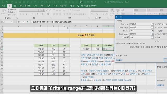
Task: Click the 보통 cell style in ribbon
Action: pyautogui.click(x=152, y=10)
